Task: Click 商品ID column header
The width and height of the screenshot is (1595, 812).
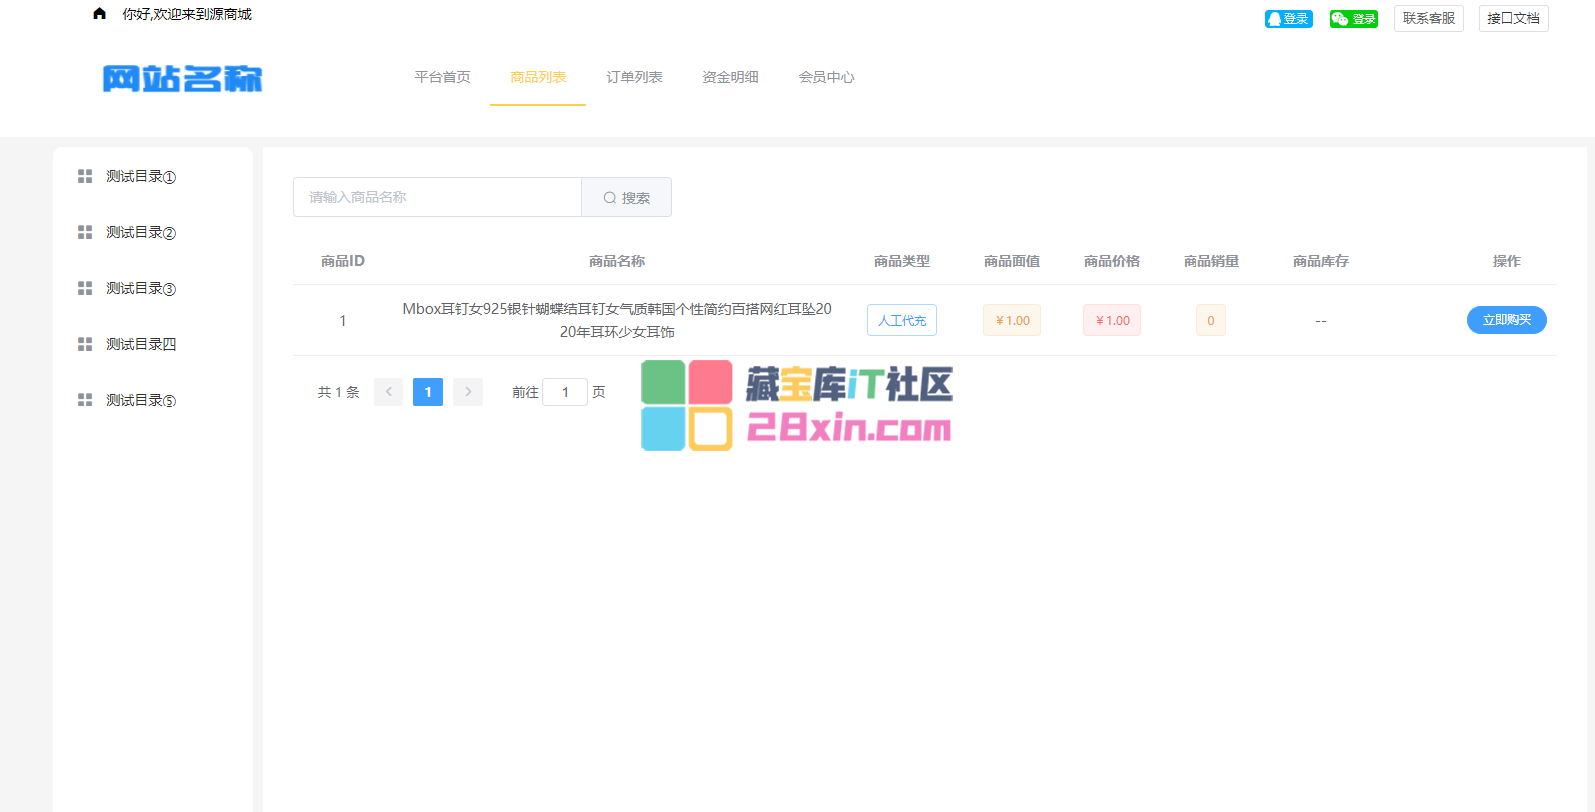Action: point(343,261)
